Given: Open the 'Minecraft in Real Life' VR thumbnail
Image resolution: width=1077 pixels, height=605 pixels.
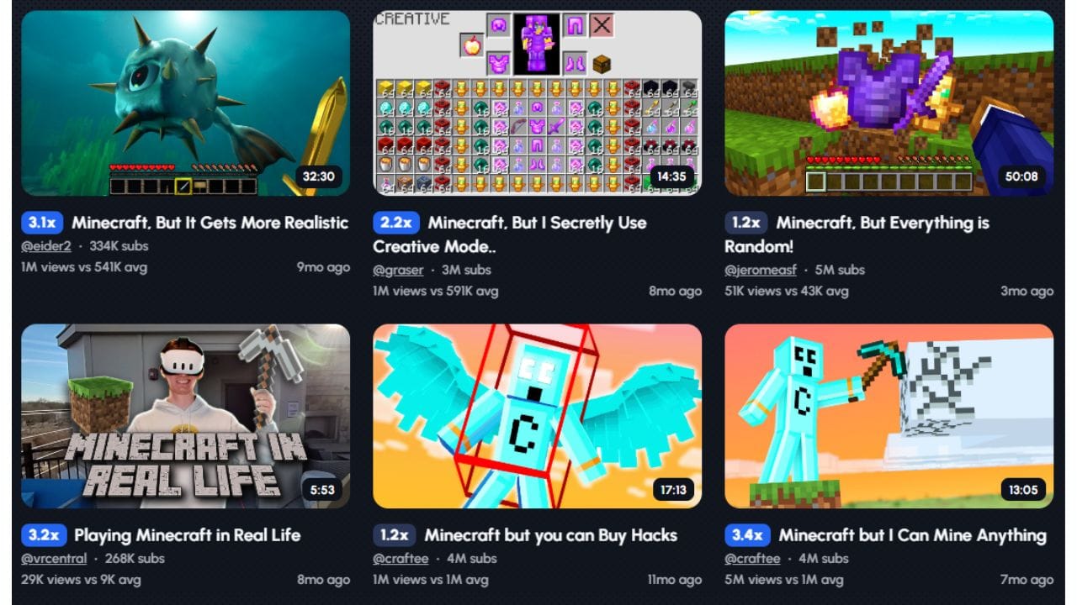Looking at the screenshot, I should click(185, 416).
